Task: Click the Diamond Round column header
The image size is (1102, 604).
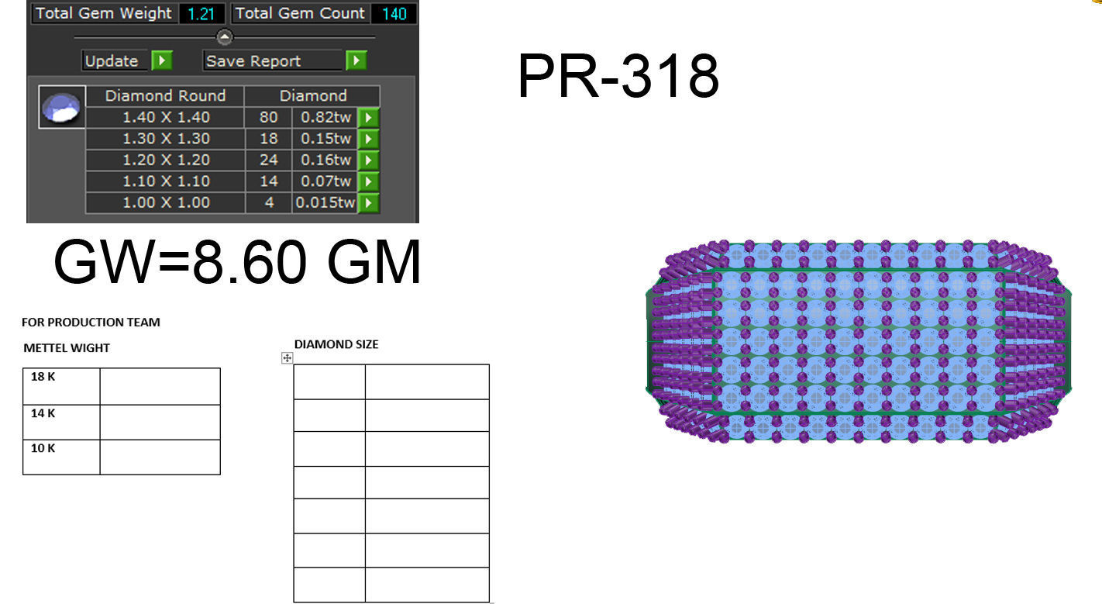Action: [165, 96]
